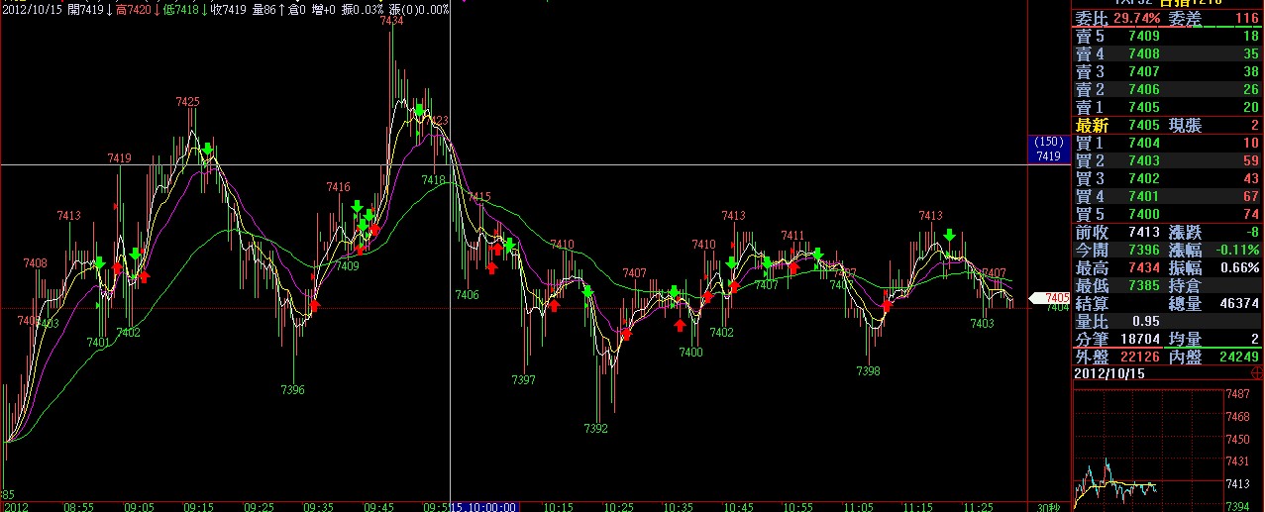Image resolution: width=1265 pixels, height=512 pixels.
Task: Select the 買2 7403 bid row
Action: point(1168,160)
